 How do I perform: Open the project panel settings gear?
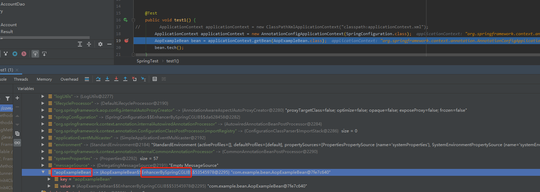point(100,44)
